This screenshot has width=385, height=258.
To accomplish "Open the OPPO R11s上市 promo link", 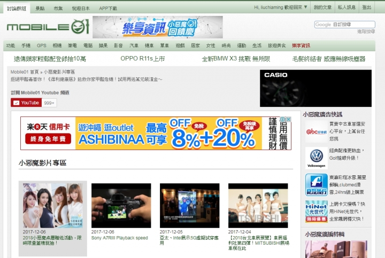I will tap(143, 59).
